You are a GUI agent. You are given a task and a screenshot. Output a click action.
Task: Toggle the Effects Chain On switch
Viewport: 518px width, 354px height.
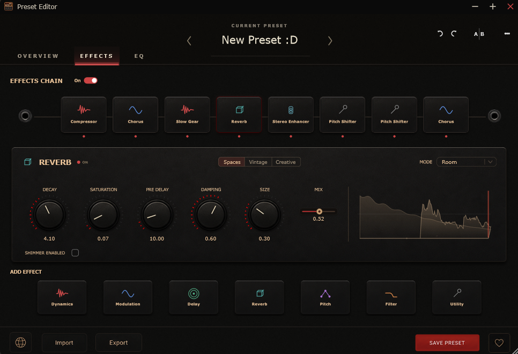pos(91,80)
